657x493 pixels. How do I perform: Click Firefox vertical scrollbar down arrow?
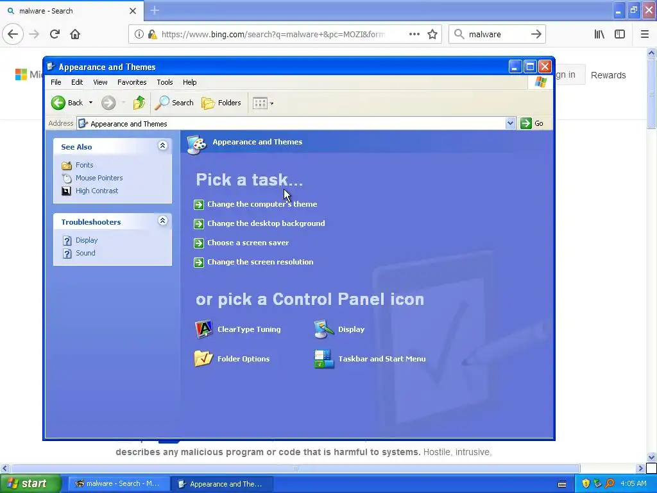click(652, 457)
